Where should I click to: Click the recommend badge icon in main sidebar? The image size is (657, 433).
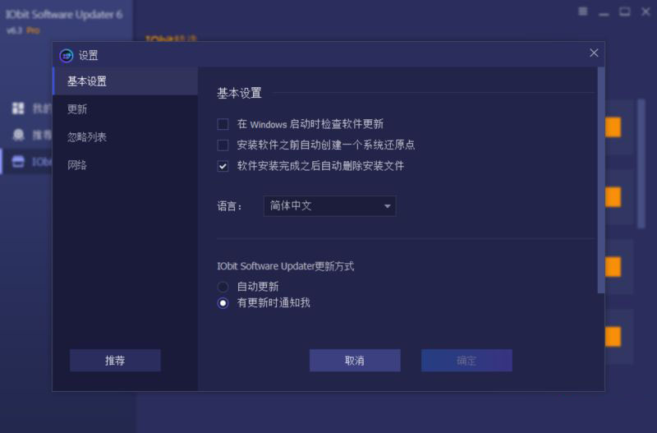[18, 135]
